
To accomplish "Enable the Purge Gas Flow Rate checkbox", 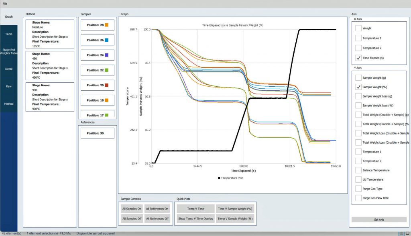I will point(358,198).
